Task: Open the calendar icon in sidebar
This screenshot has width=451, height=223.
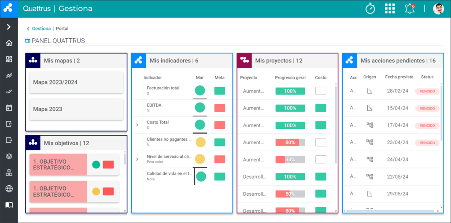Action: pyautogui.click(x=9, y=108)
